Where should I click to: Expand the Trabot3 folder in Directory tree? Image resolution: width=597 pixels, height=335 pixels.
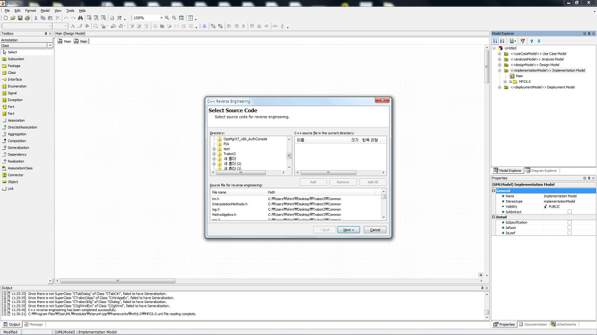tap(214, 154)
